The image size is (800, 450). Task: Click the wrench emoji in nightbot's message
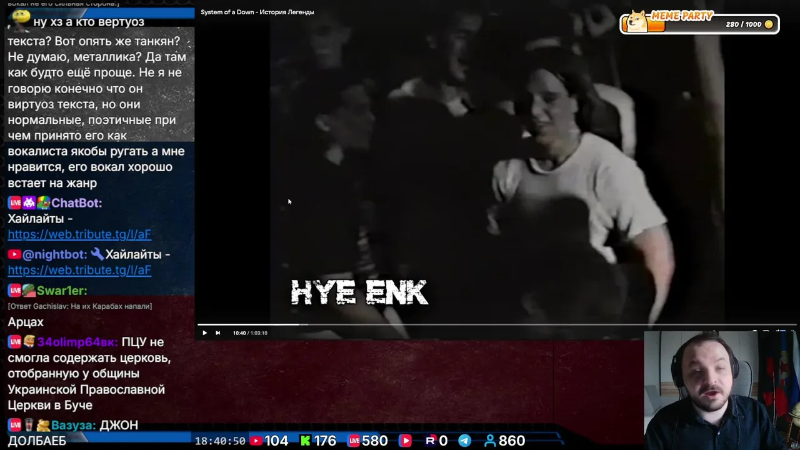click(x=97, y=254)
